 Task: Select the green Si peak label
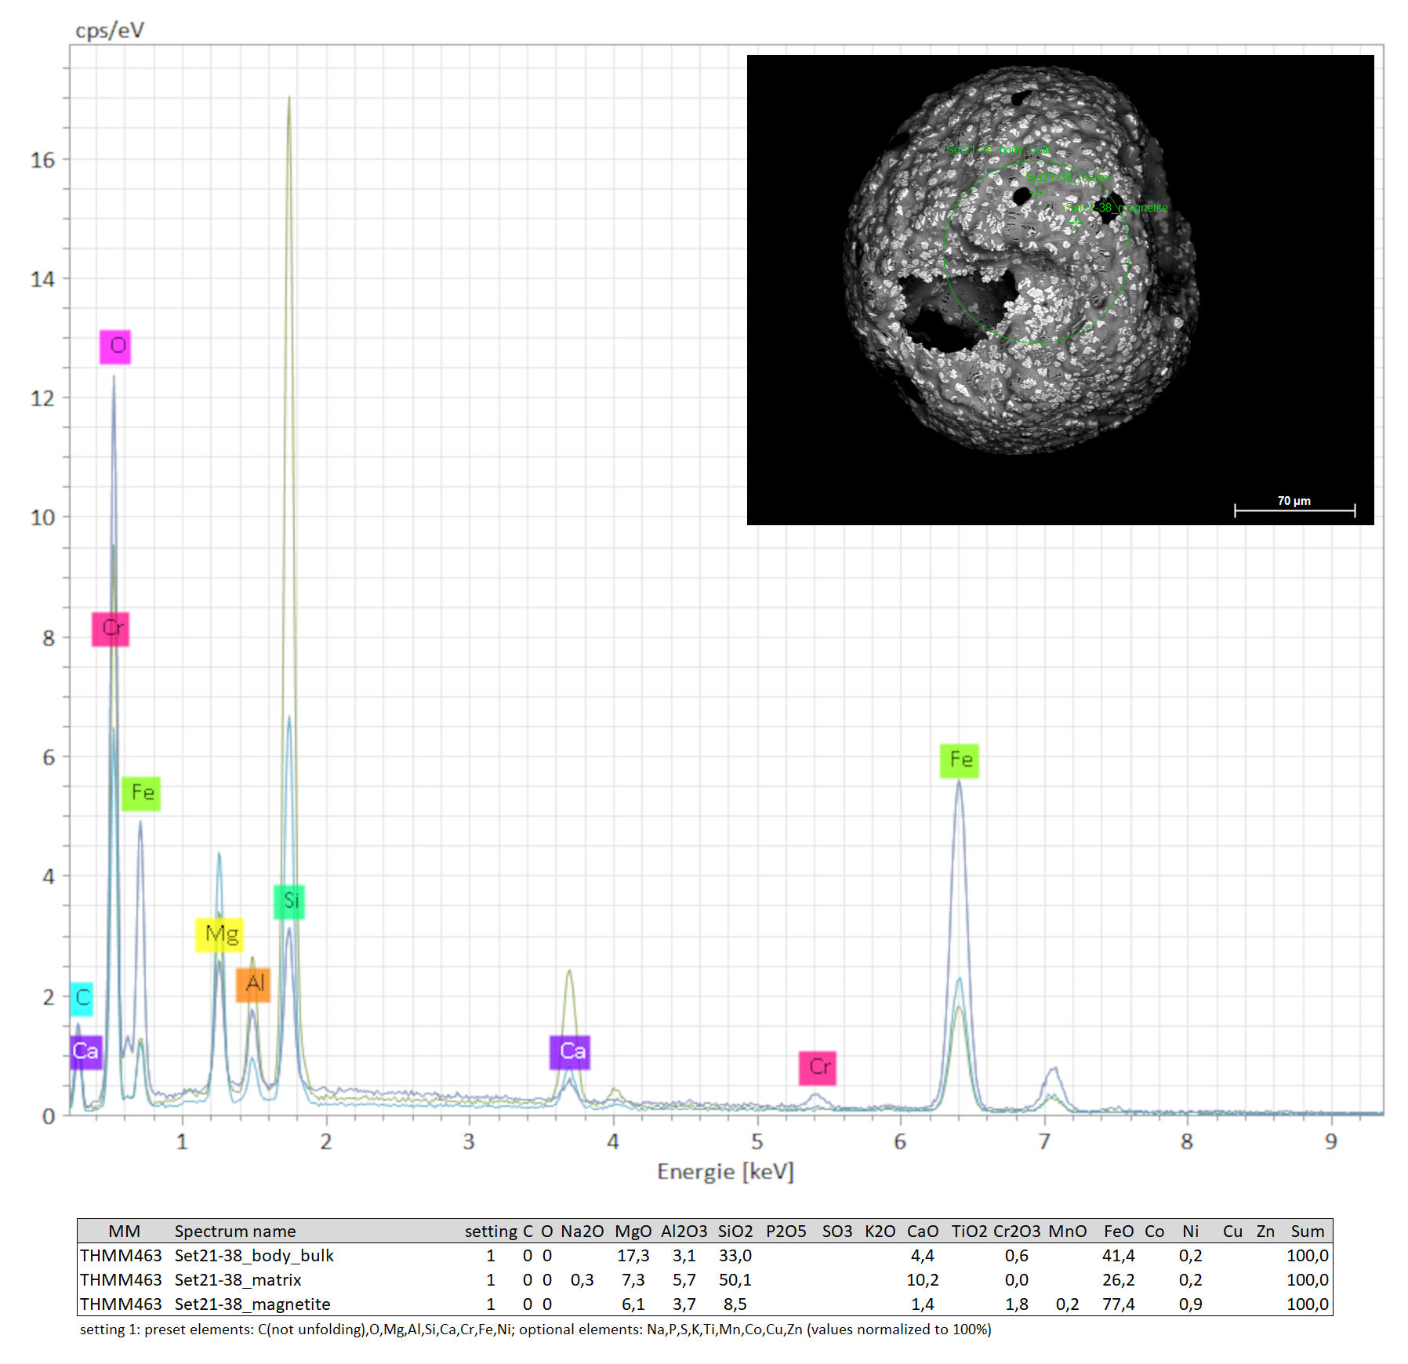click(x=289, y=901)
